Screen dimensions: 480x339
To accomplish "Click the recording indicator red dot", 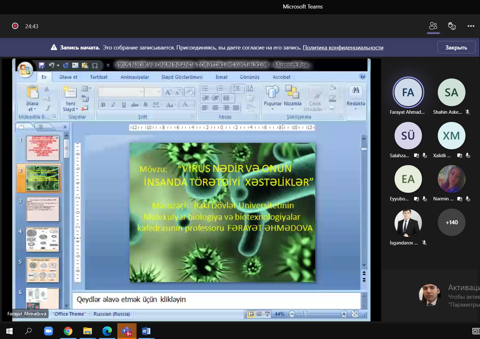I will tap(15, 26).
